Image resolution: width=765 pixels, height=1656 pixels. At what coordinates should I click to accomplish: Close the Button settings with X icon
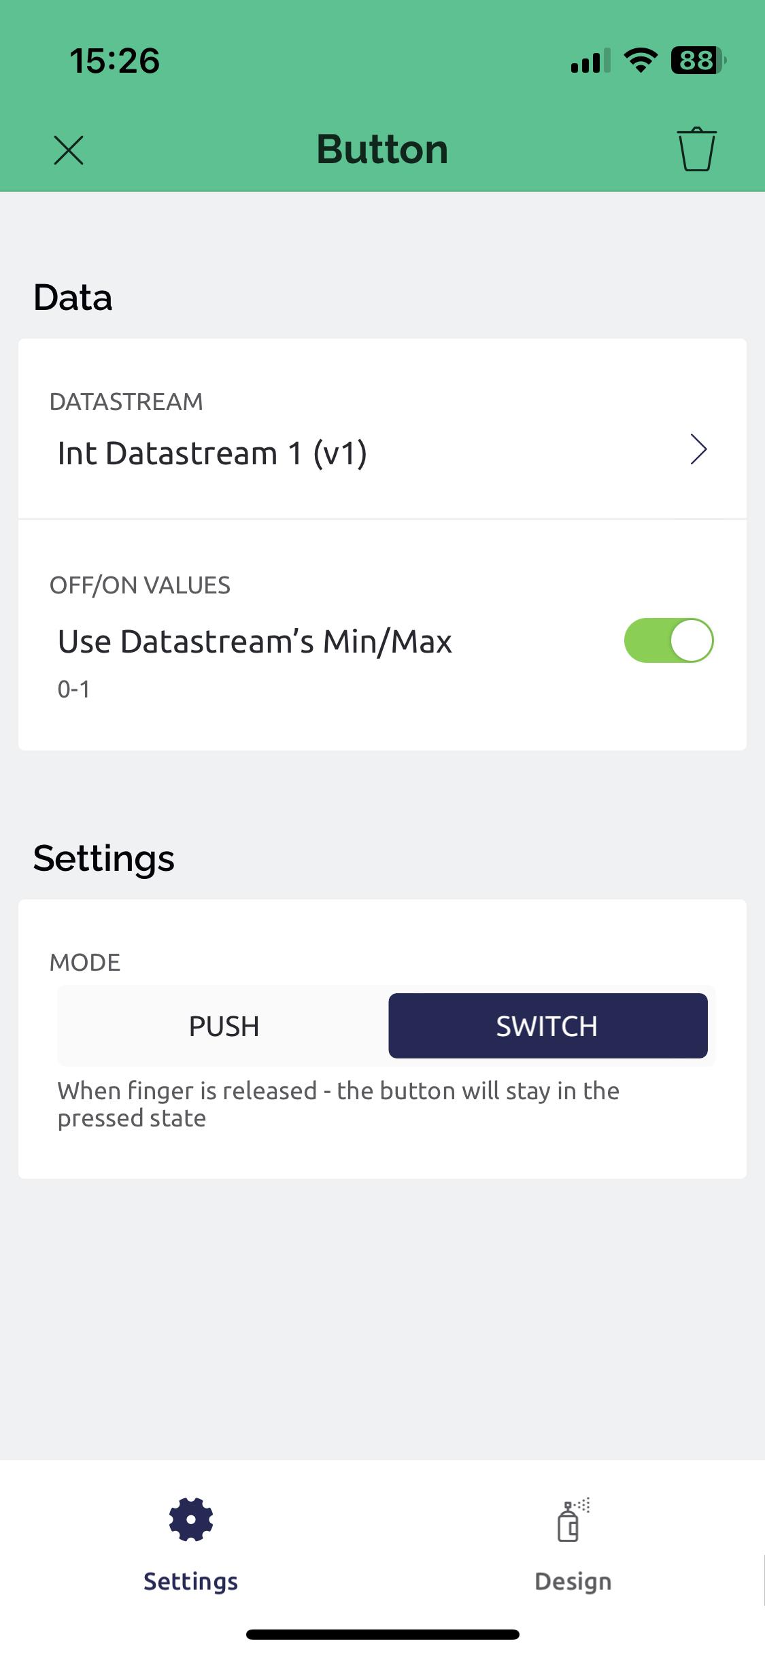[x=69, y=150]
